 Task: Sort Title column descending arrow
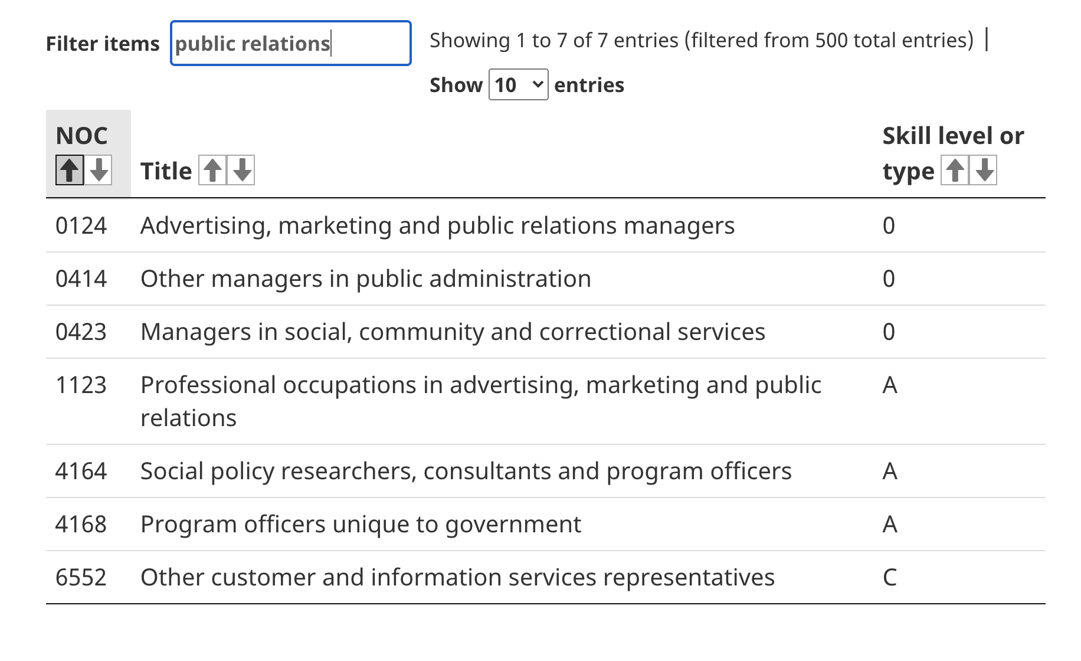coord(241,170)
